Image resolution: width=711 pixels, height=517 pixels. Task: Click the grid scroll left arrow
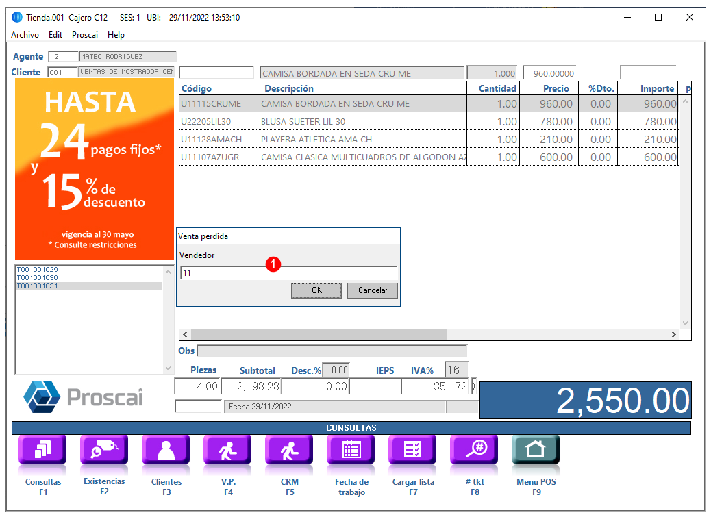tap(185, 334)
